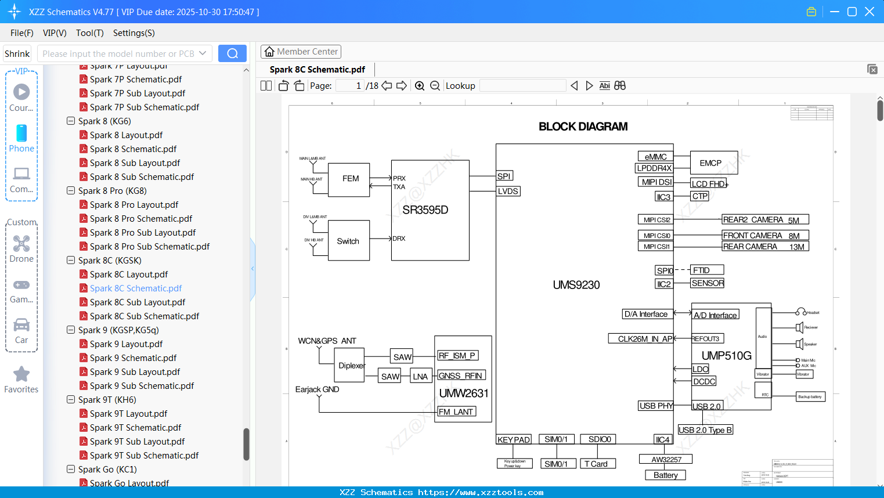Collapse the Spark 9T (KH6) folder

70,399
